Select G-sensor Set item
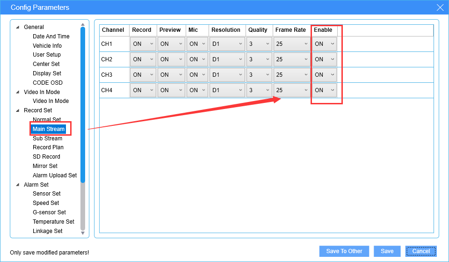449x262 pixels. (x=49, y=212)
